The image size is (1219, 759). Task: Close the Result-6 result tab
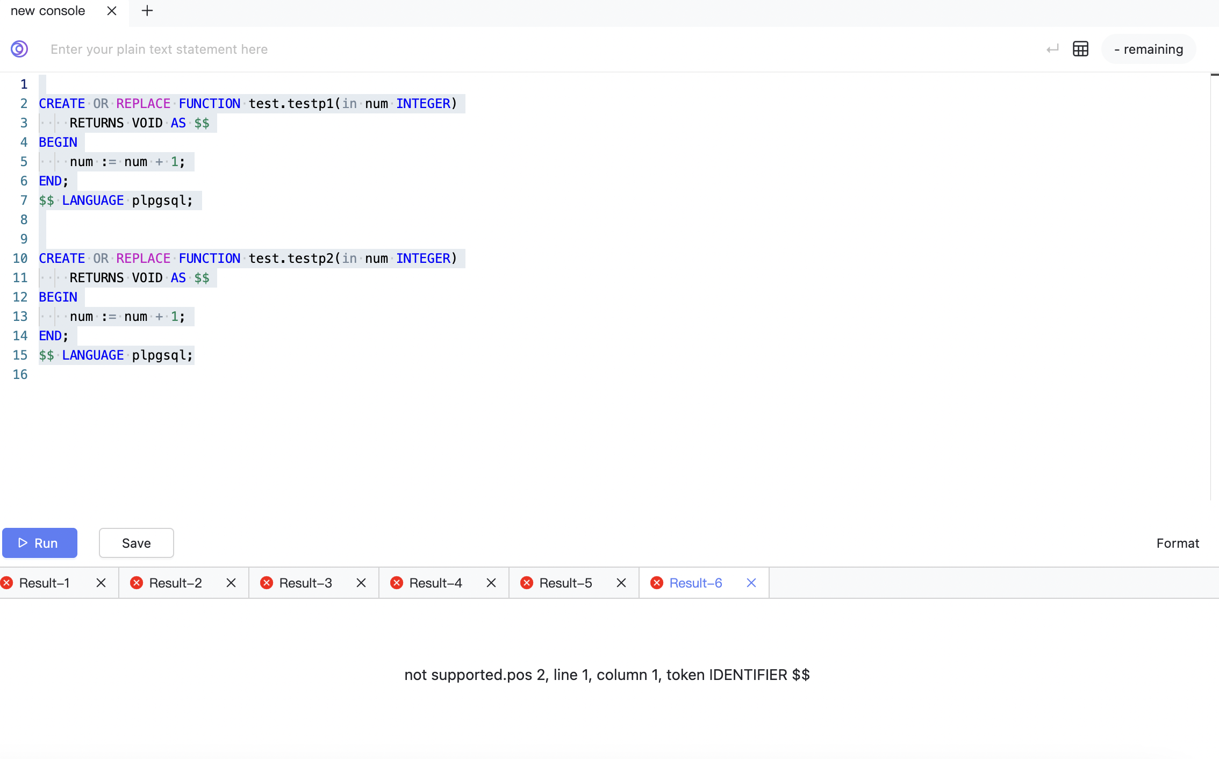click(x=751, y=583)
